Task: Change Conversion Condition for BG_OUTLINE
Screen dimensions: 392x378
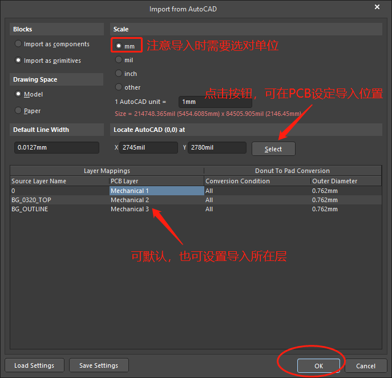Action: click(257, 209)
